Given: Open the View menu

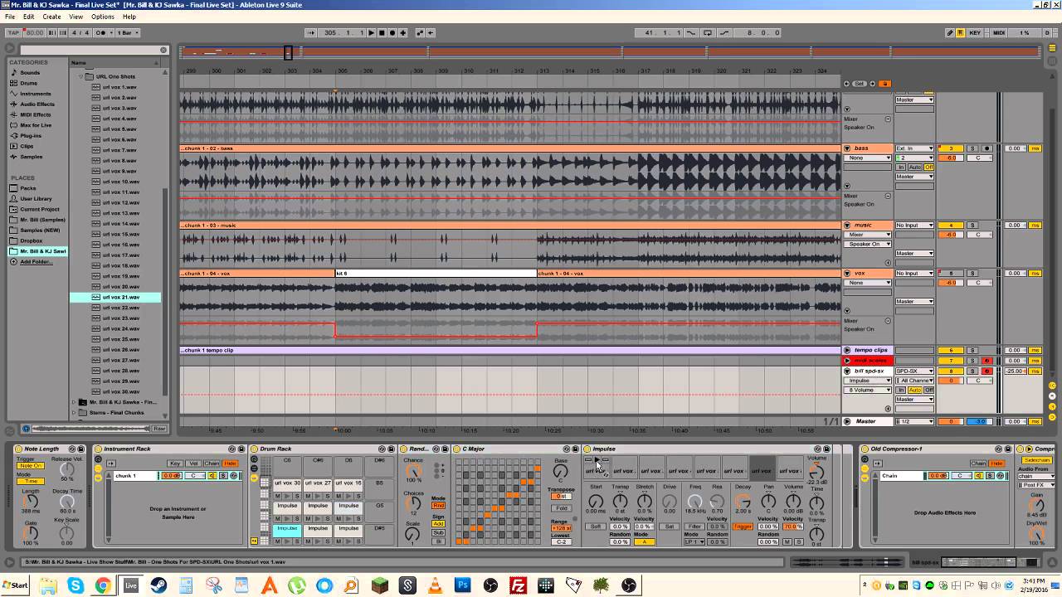Looking at the screenshot, I should [x=76, y=17].
